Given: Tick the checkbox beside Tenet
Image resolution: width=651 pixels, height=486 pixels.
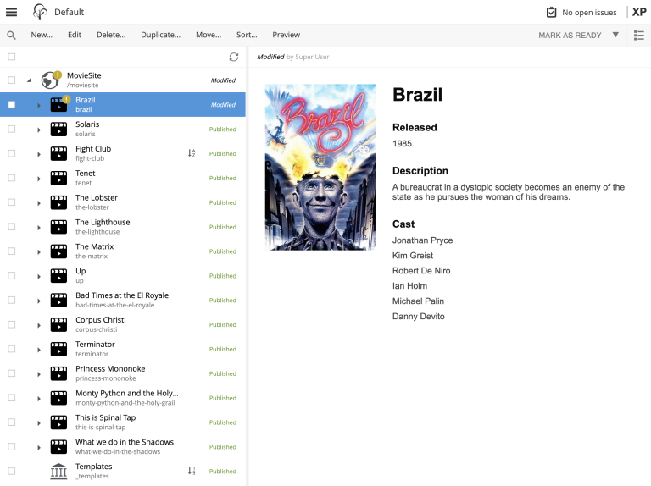Looking at the screenshot, I should click(12, 178).
